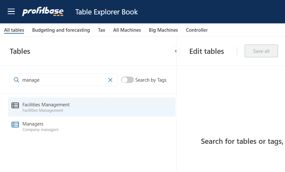285x172 pixels.
Task: Focus the search field containing "manage"
Action: [62, 80]
